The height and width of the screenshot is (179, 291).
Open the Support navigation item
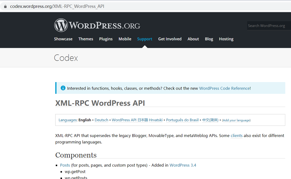click(x=145, y=39)
